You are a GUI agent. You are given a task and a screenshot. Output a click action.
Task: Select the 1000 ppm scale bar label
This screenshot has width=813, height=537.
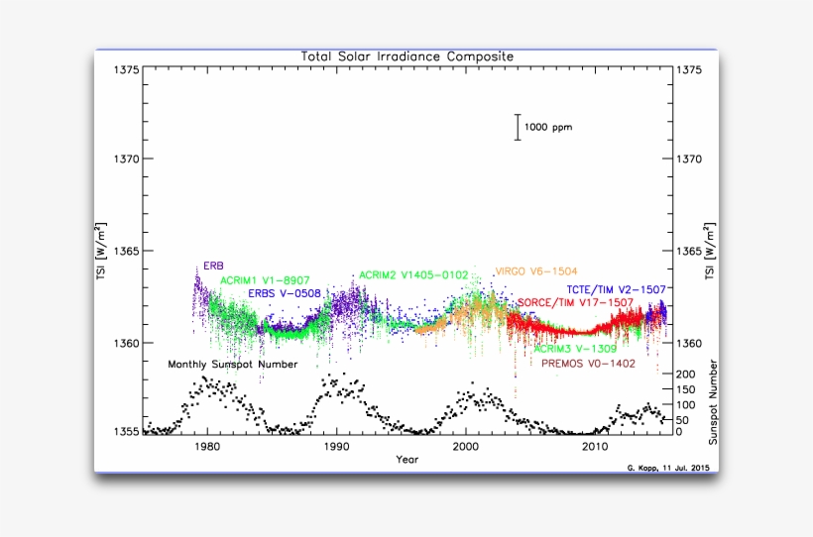click(548, 127)
